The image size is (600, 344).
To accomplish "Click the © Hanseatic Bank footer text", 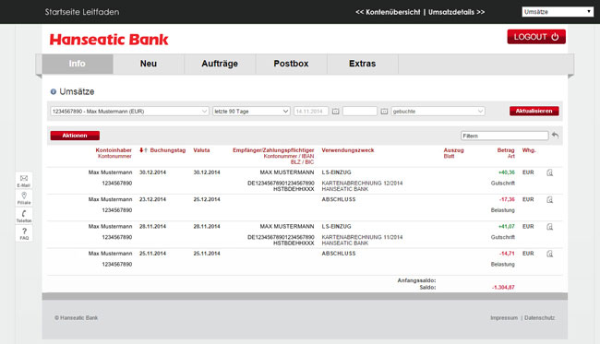I will pos(76,318).
